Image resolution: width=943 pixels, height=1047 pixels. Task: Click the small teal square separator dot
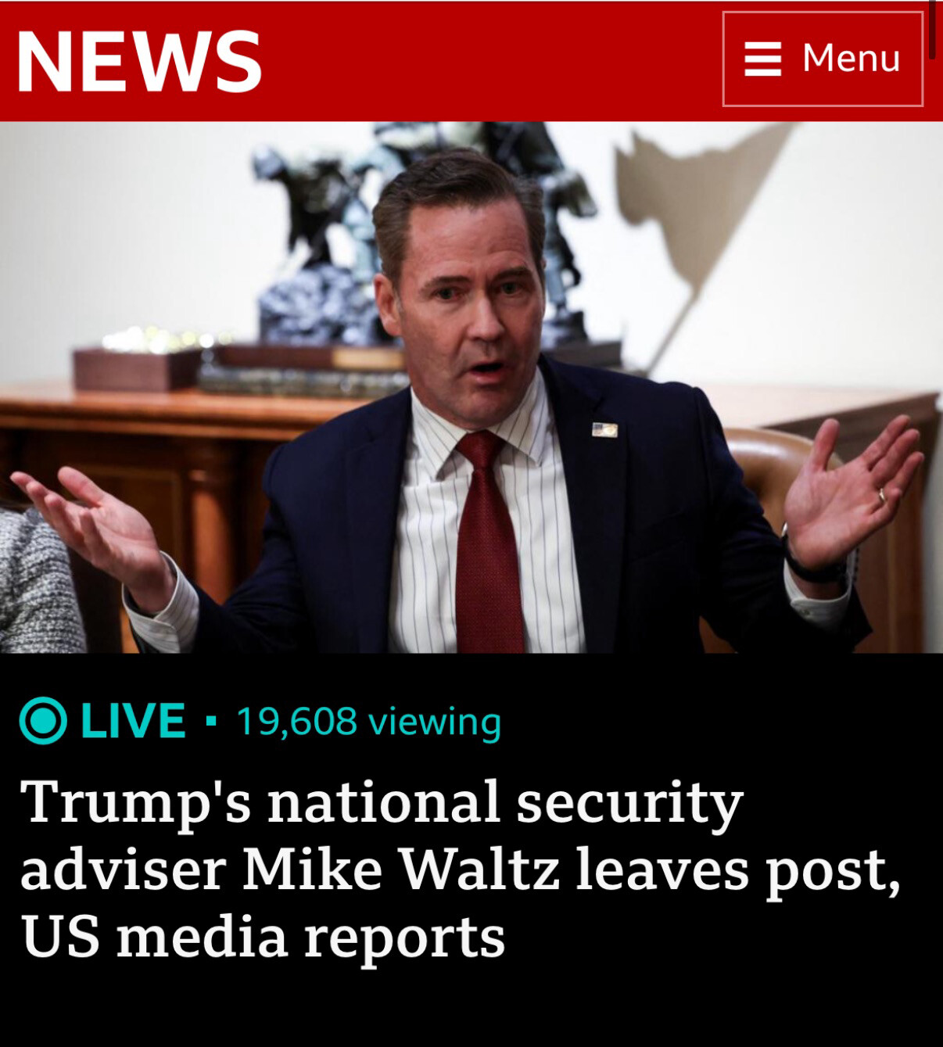pyautogui.click(x=210, y=721)
